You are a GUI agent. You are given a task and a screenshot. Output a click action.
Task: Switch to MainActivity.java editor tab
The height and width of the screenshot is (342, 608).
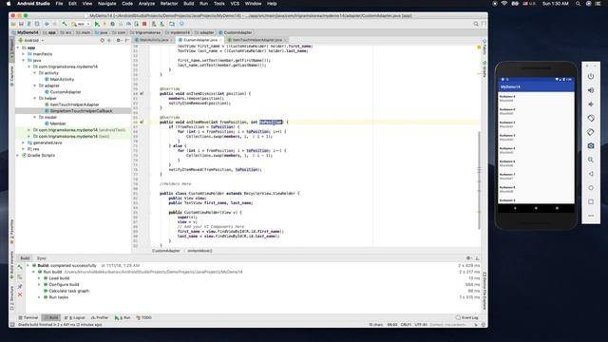tap(153, 40)
